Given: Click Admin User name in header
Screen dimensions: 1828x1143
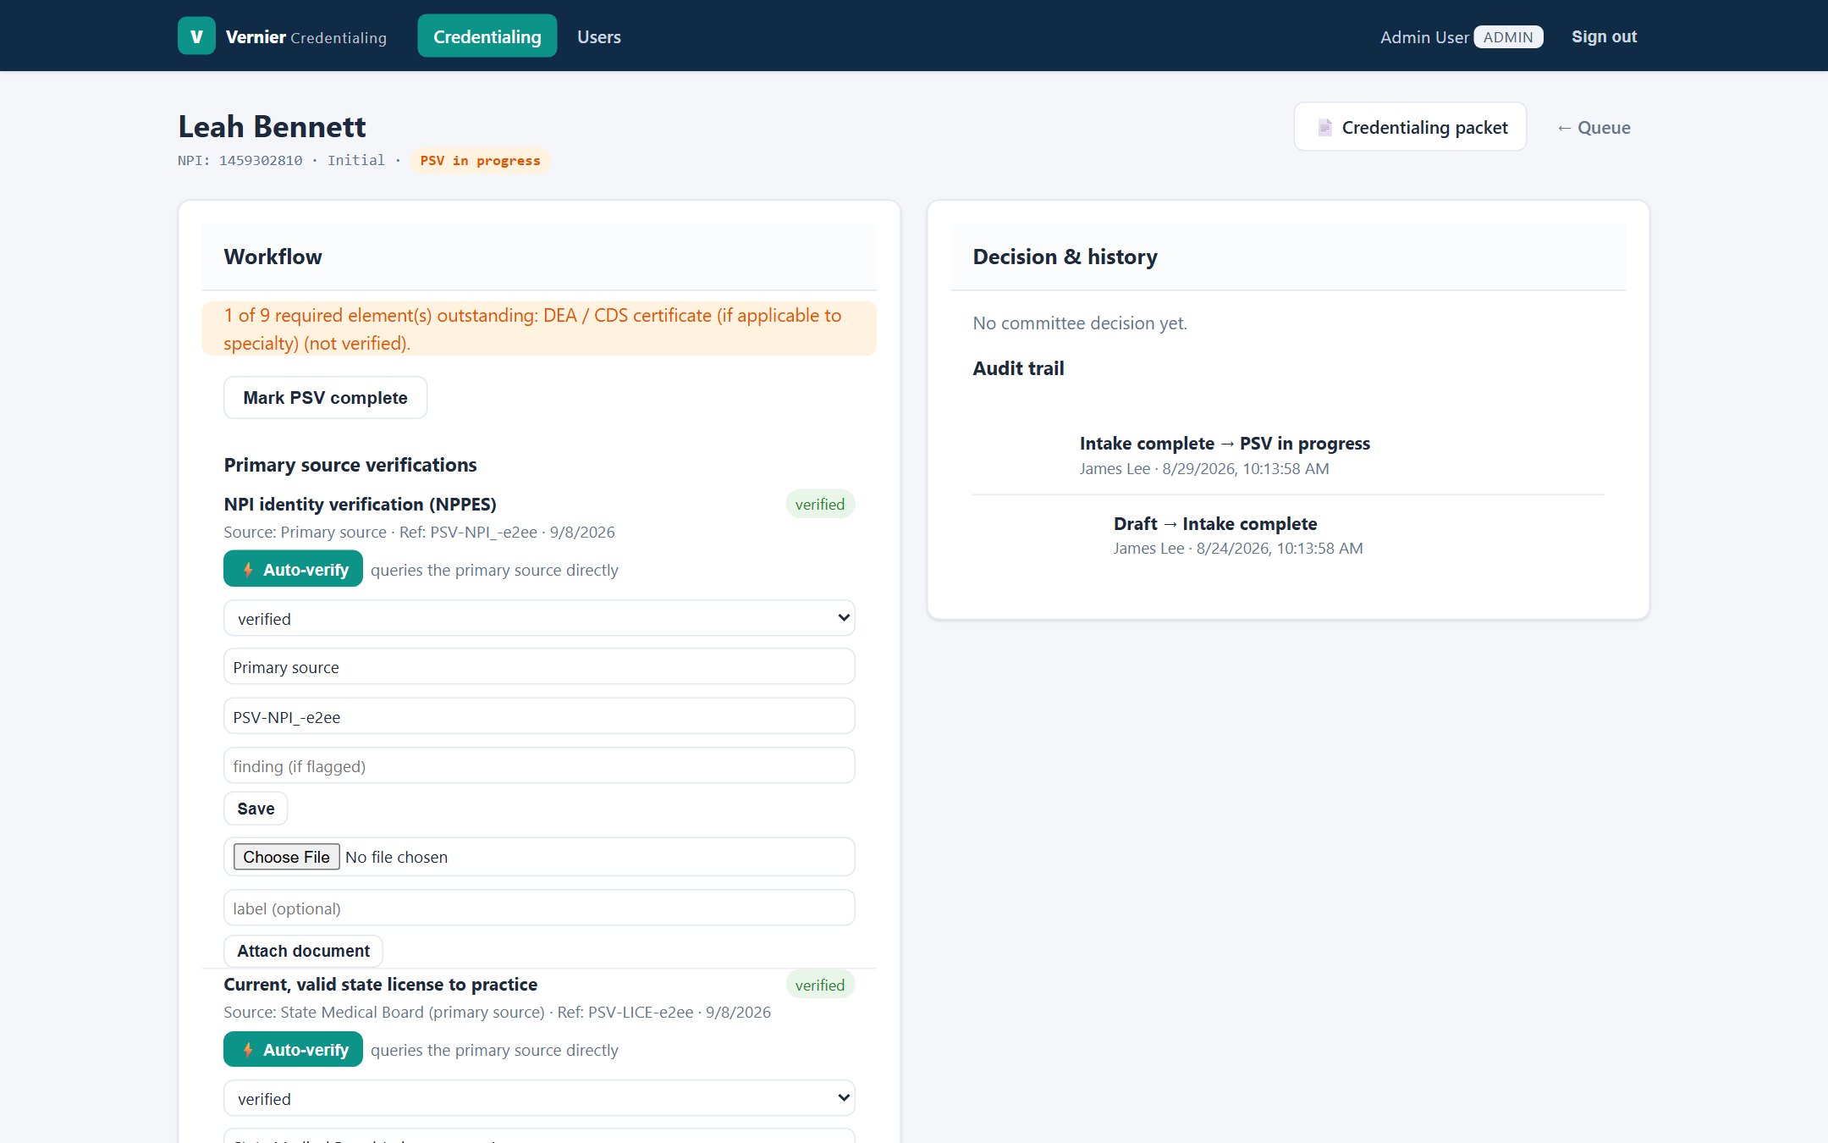Looking at the screenshot, I should [x=1424, y=37].
